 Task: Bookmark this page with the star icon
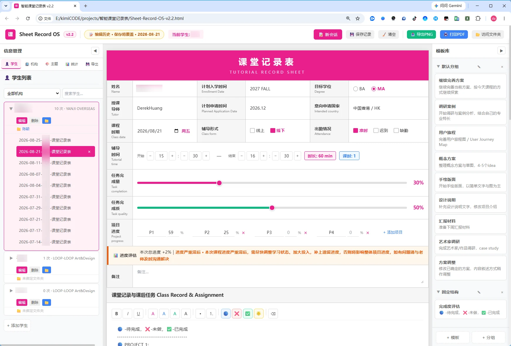[x=357, y=18]
